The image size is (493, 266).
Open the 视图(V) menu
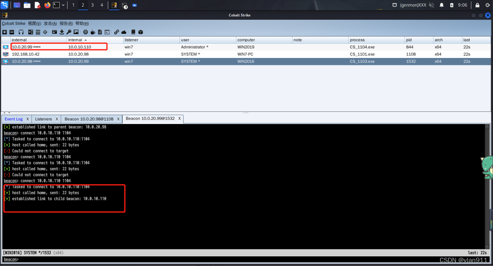pyautogui.click(x=35, y=23)
